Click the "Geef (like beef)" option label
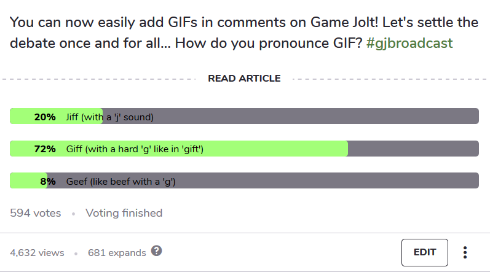This screenshot has height=275, width=490. (121, 182)
